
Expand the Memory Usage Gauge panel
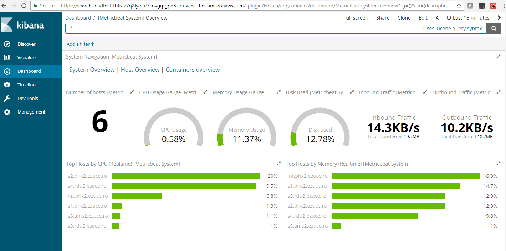coord(278,92)
